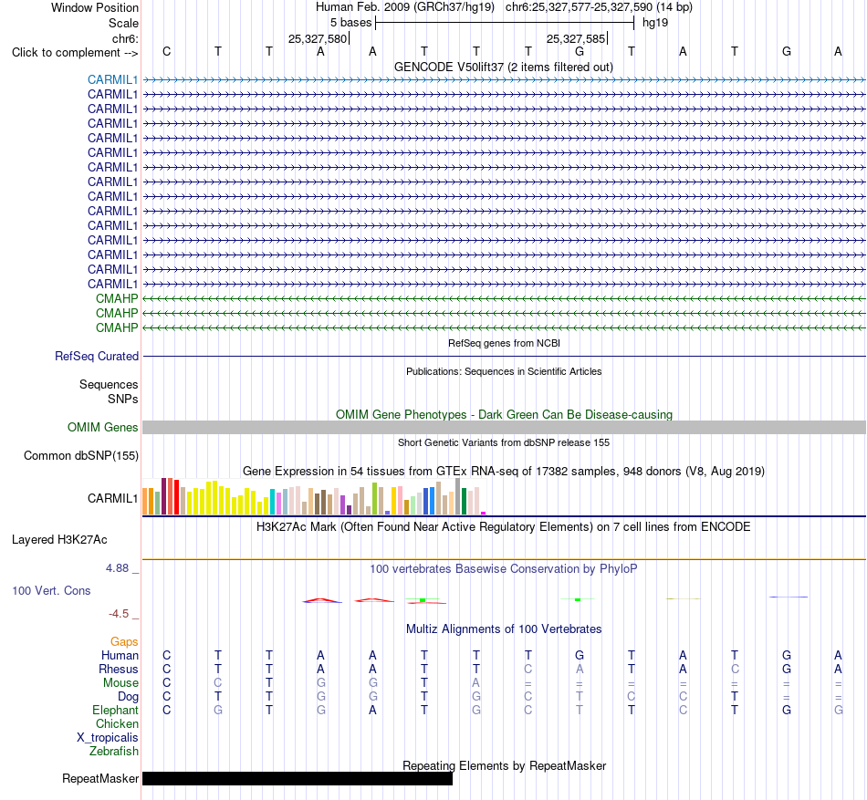Select the Human alignment row label
Viewport: 867px width, 800px height.
coord(120,655)
